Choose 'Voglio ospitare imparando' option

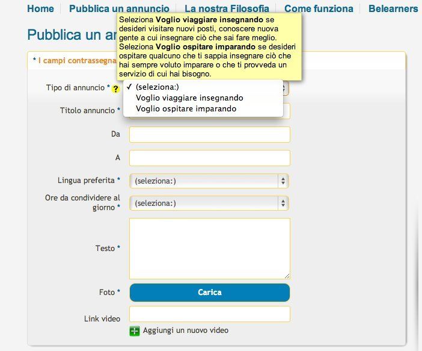click(186, 108)
